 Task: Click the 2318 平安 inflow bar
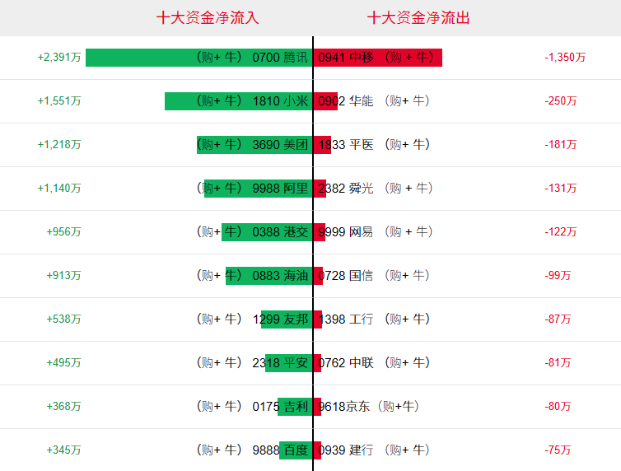289,362
